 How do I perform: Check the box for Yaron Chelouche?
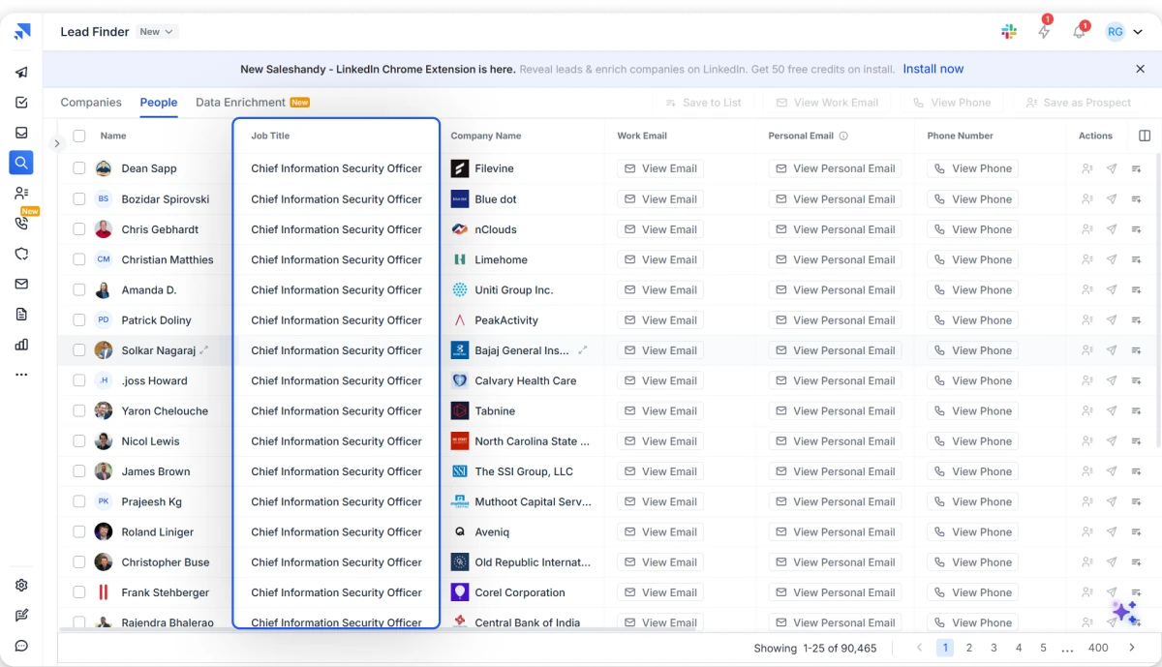coord(79,411)
